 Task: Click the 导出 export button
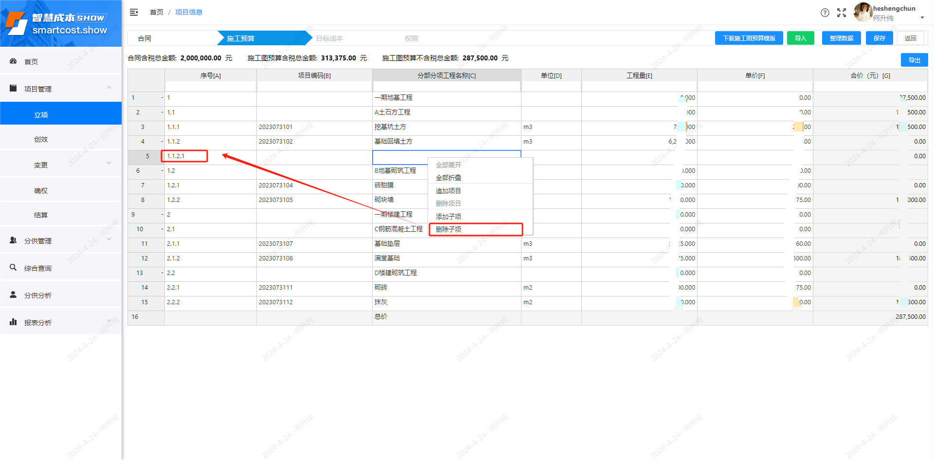tap(914, 60)
